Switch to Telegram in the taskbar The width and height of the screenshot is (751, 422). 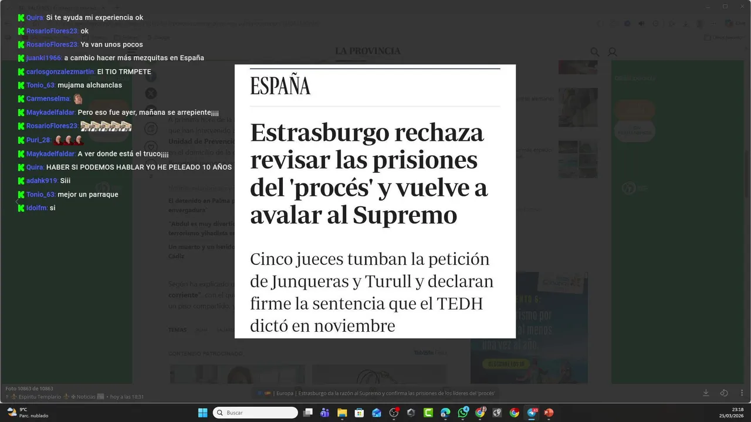(x=532, y=413)
